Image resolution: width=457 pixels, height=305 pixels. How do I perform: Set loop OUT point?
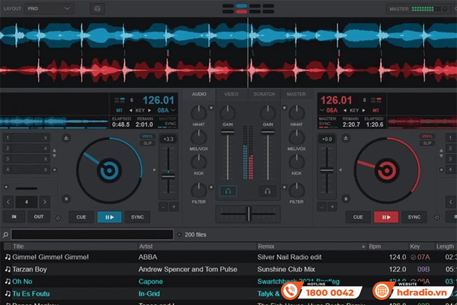(39, 217)
